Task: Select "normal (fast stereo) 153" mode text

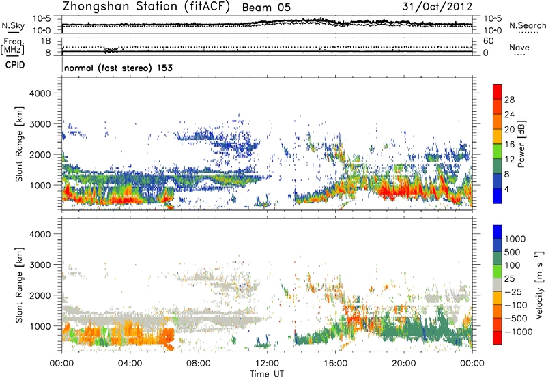Action: coord(118,68)
